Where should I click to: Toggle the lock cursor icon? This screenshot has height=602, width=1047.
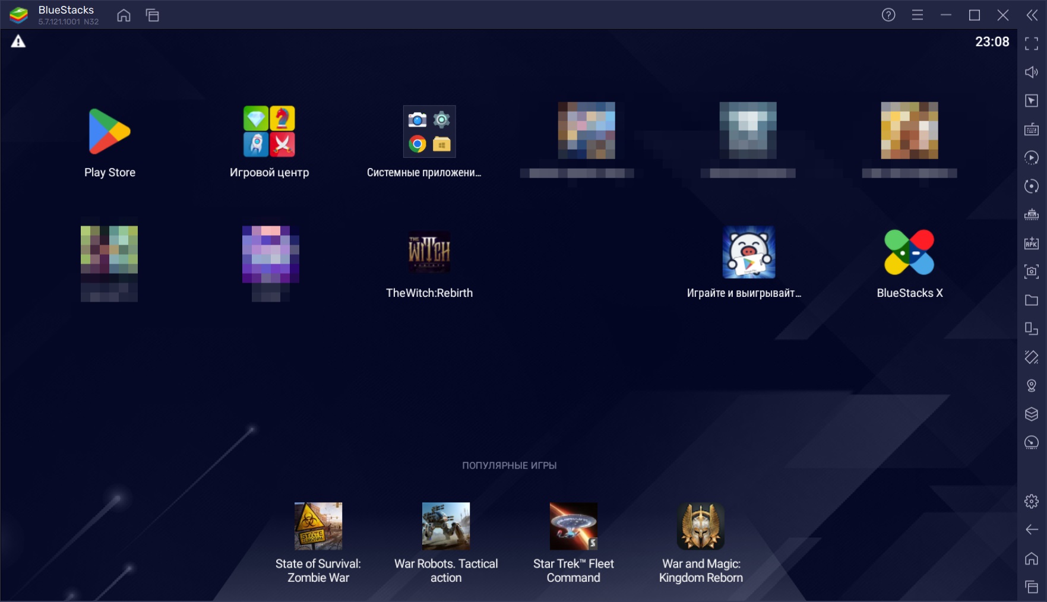[x=1032, y=100]
